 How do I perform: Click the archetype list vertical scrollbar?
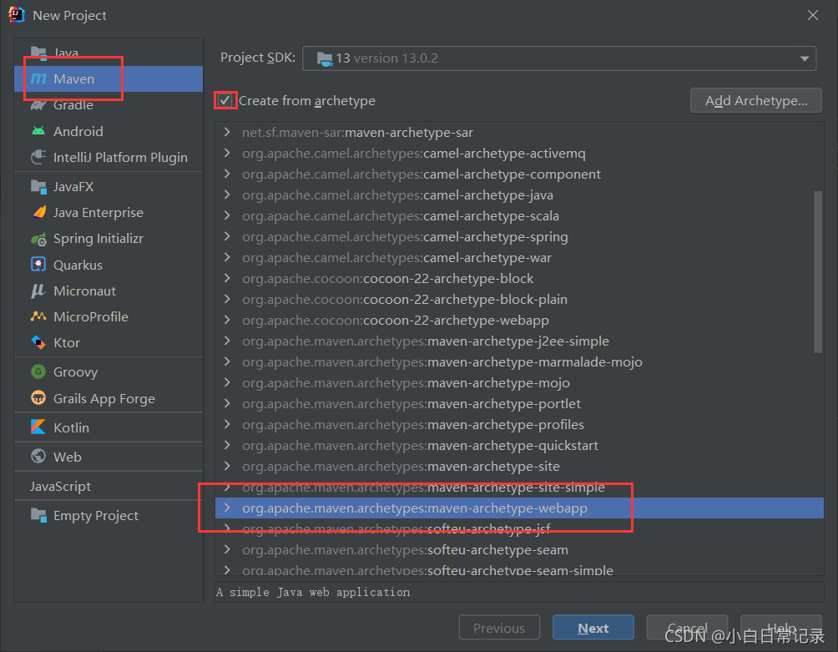click(818, 271)
